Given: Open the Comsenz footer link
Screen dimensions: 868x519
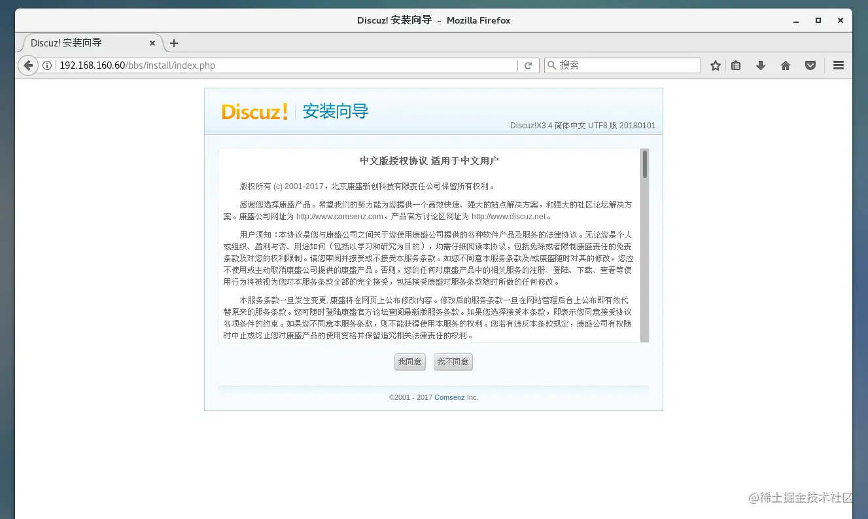Looking at the screenshot, I should pyautogui.click(x=449, y=397).
